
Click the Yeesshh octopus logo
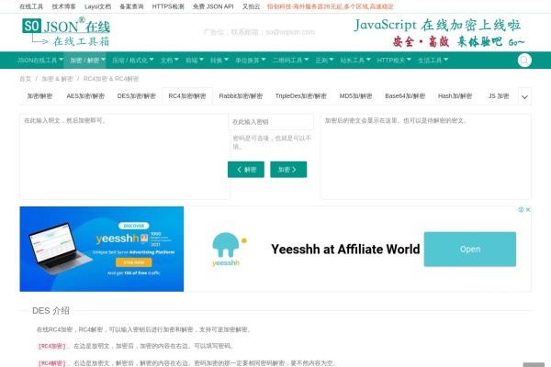coord(226,248)
